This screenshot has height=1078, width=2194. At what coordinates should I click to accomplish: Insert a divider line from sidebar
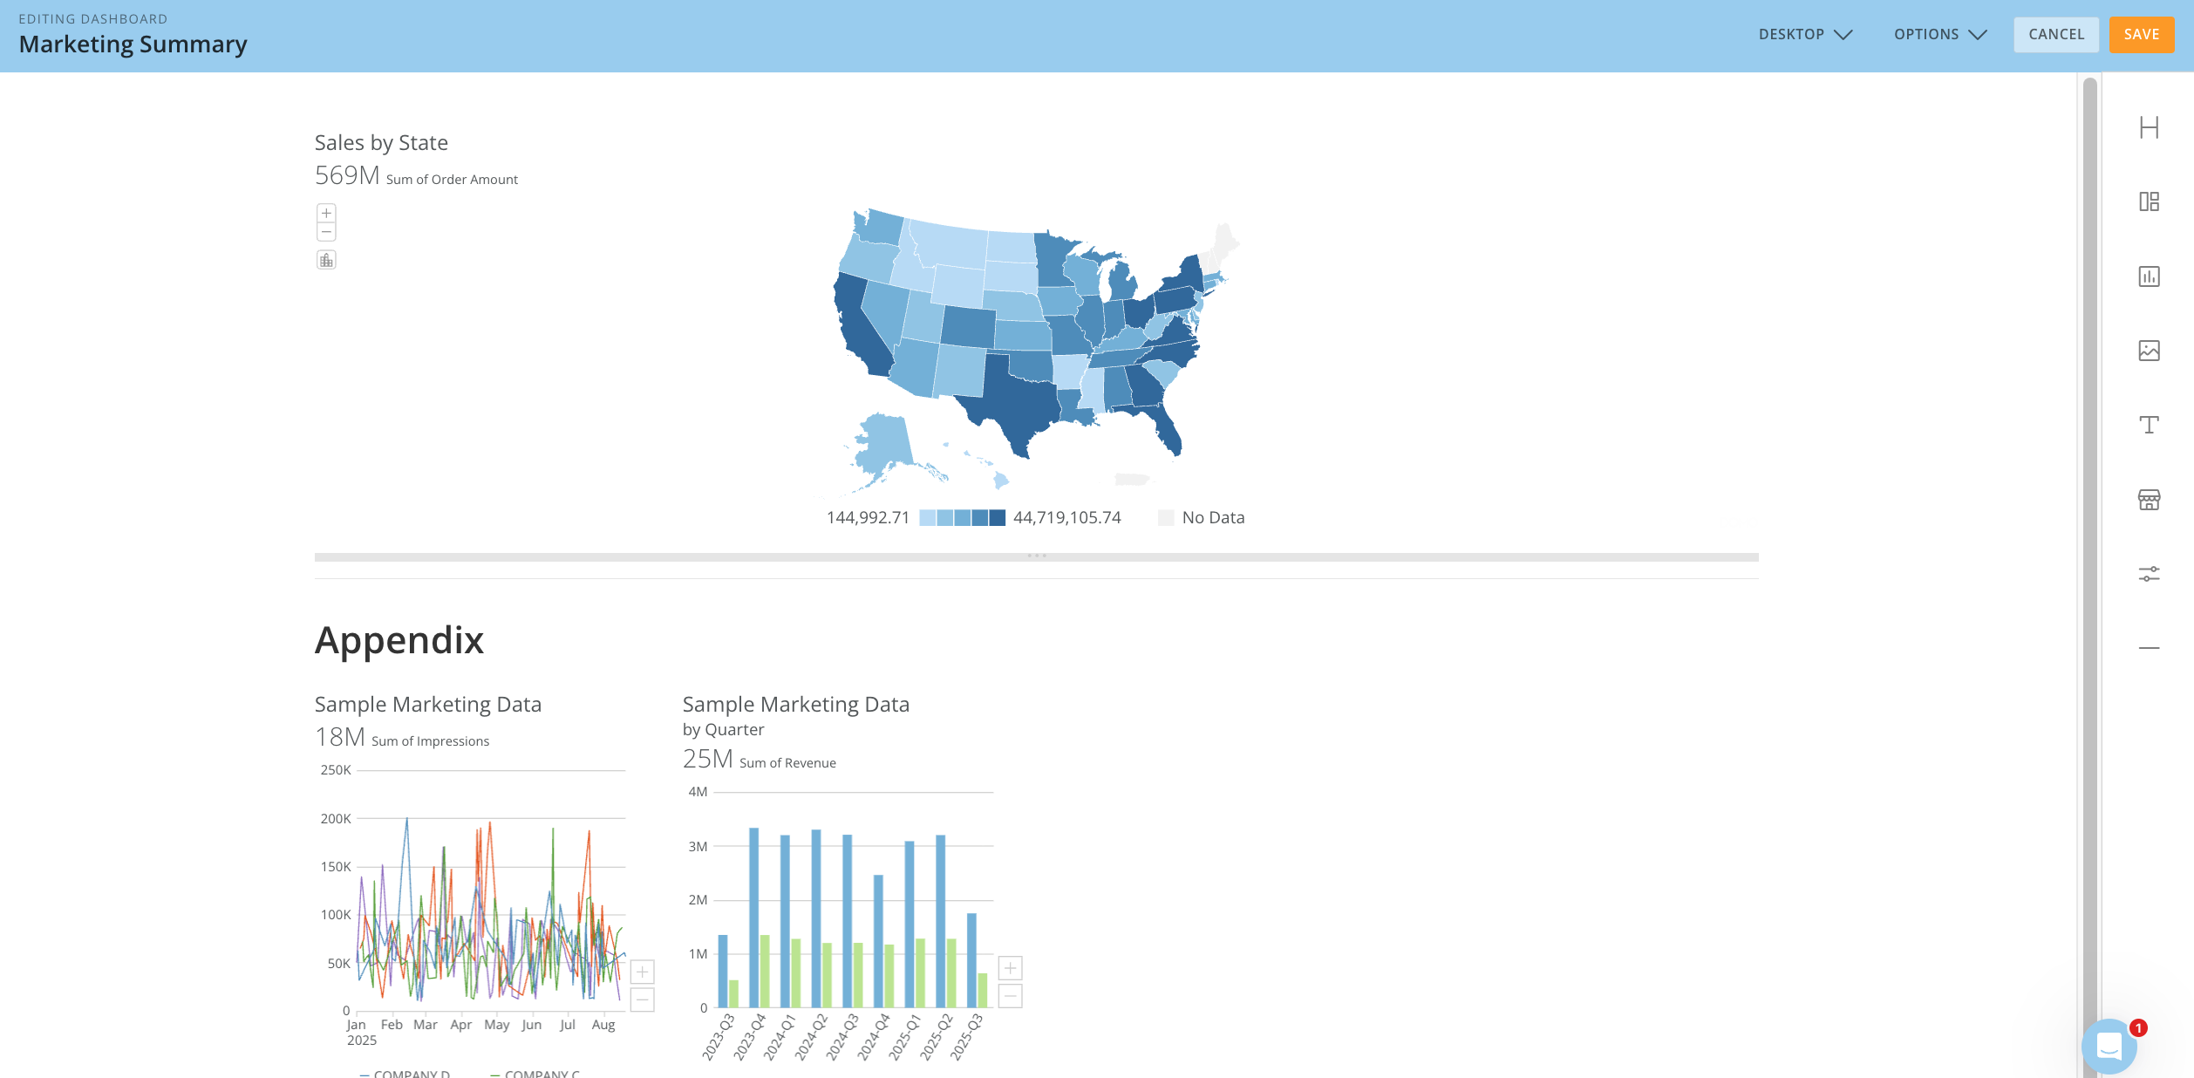click(x=2149, y=648)
